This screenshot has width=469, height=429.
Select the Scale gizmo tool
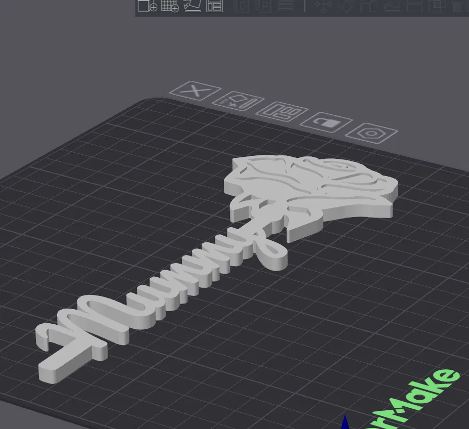pos(368,6)
